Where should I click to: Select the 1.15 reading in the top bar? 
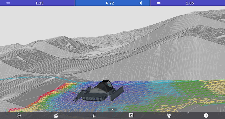coord(39,3)
